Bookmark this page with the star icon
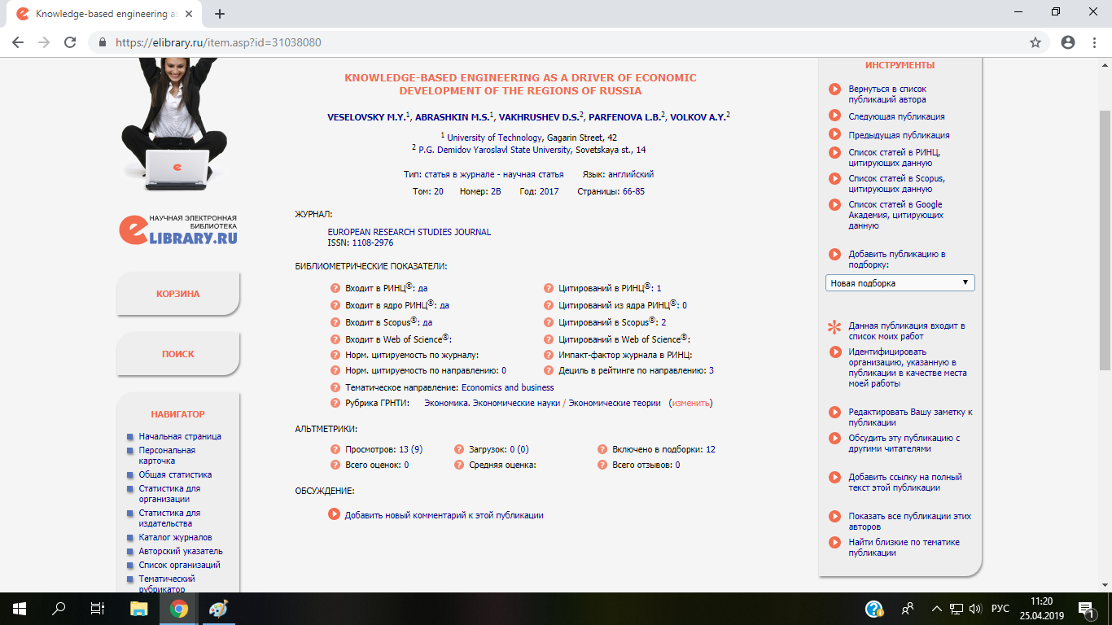The height and width of the screenshot is (625, 1112). [1035, 42]
